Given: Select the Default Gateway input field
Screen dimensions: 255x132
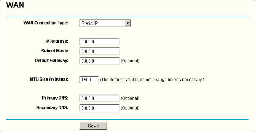Looking at the screenshot, I should [x=99, y=61].
